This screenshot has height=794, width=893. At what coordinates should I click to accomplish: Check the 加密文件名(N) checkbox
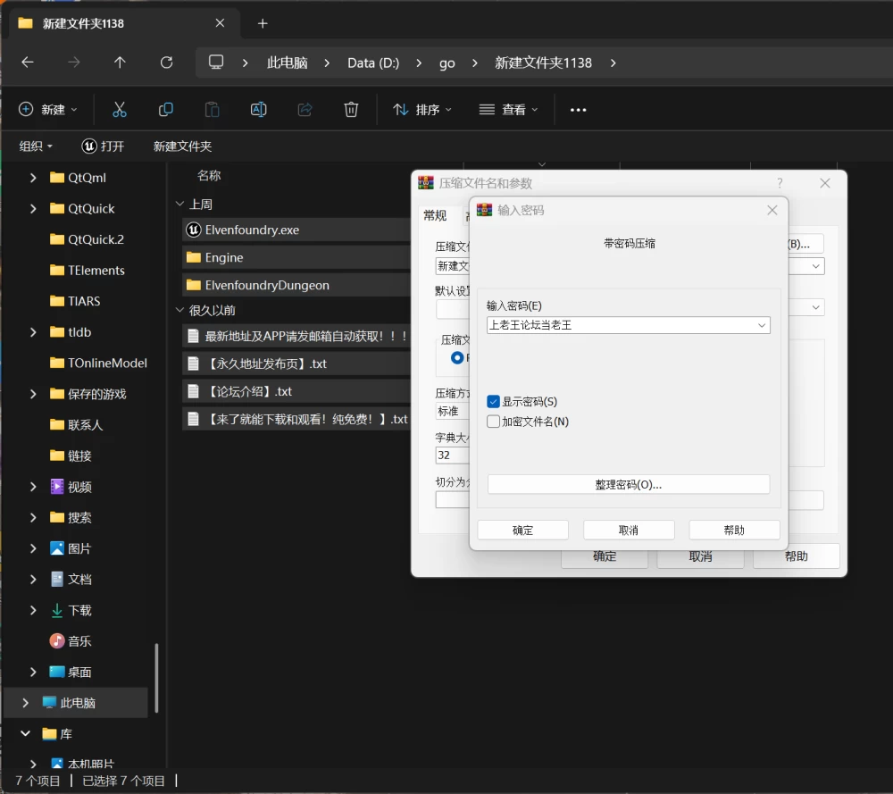[493, 422]
